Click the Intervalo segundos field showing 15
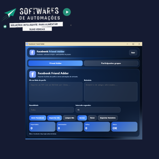The height and width of the screenshot is (159, 159). coord(98,110)
